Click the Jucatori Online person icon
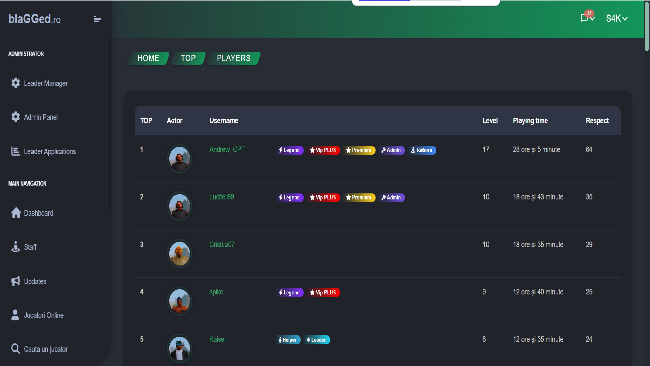 click(15, 315)
